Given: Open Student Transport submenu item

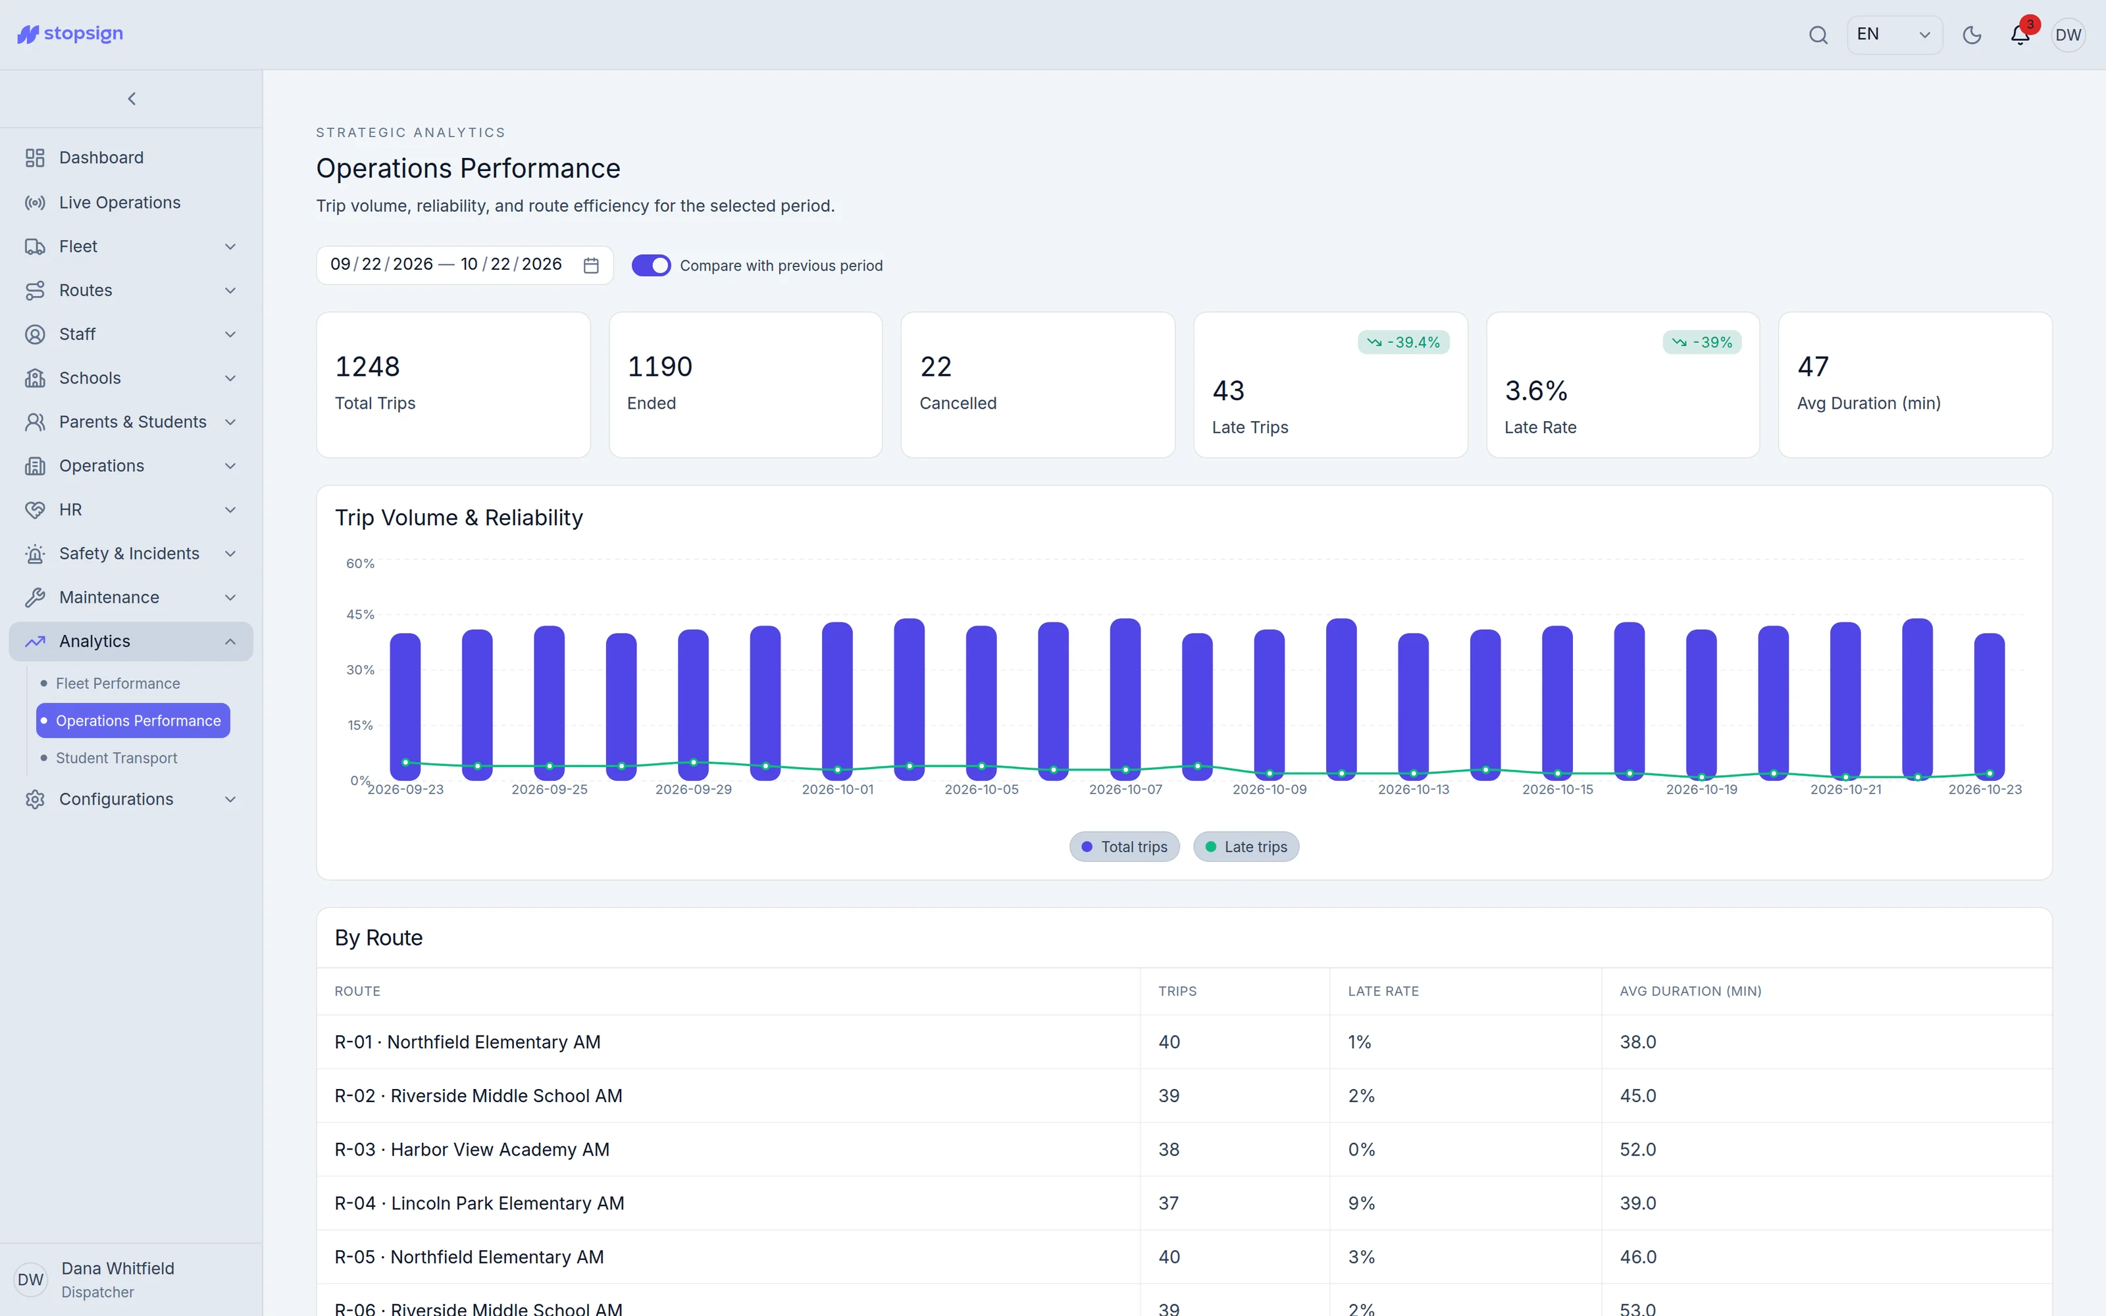Looking at the screenshot, I should coord(133,758).
